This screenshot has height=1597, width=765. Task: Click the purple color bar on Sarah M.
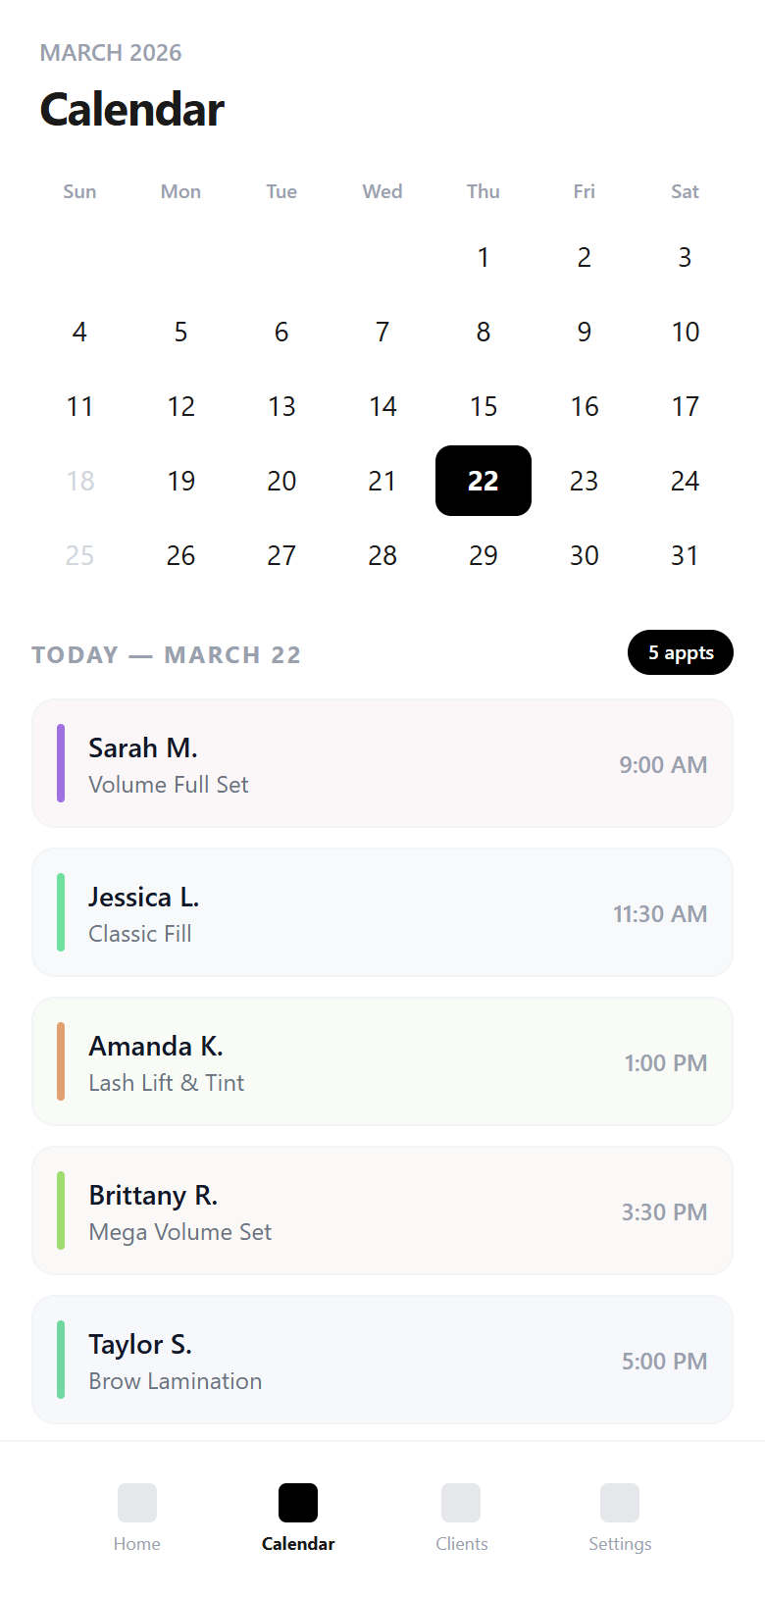[x=61, y=763]
